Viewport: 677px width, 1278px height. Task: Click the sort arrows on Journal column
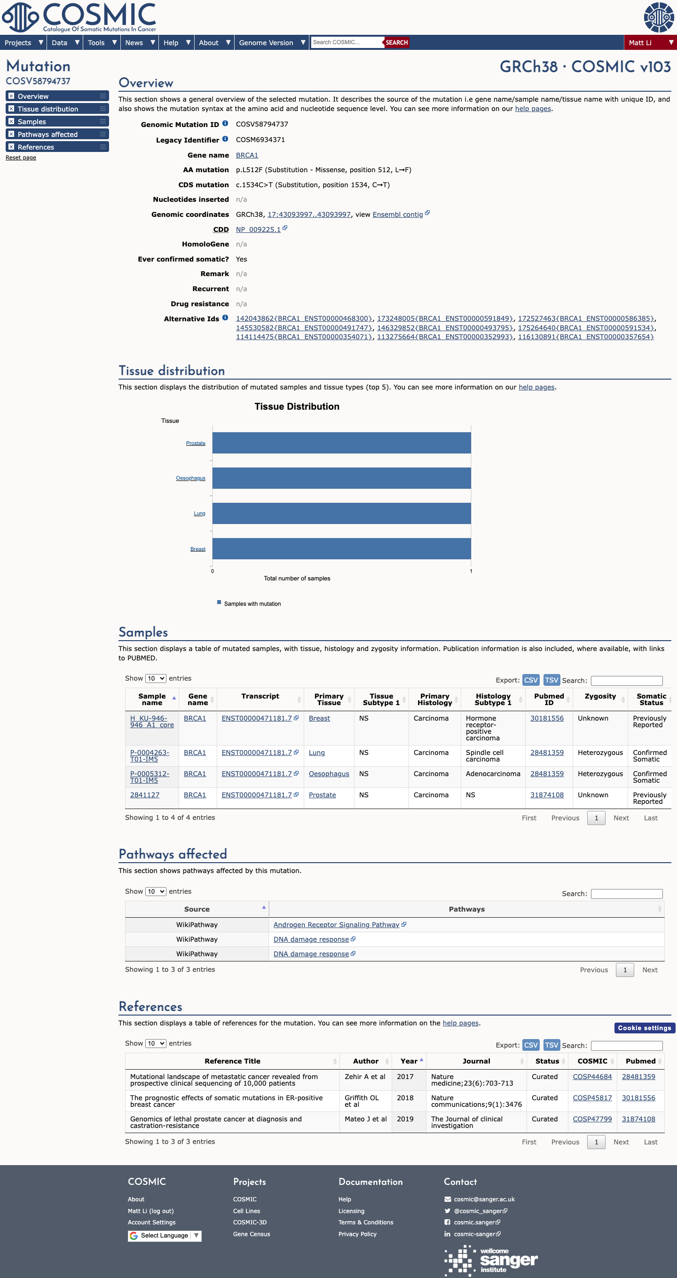pos(522,1061)
